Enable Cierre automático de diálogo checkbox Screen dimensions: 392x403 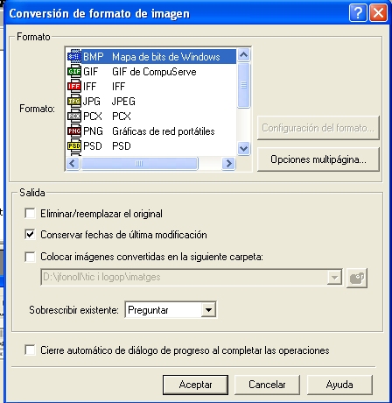click(x=30, y=350)
